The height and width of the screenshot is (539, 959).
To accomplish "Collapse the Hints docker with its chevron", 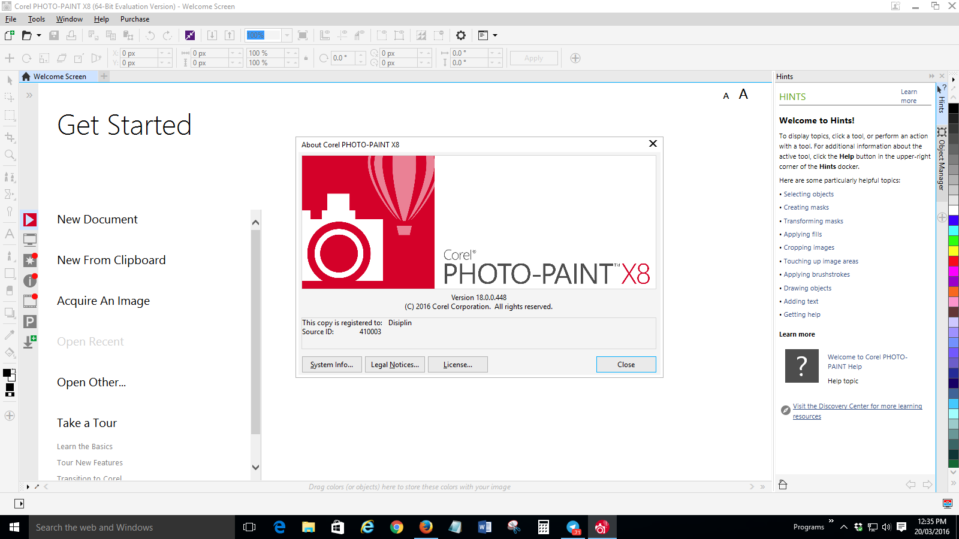I will point(931,76).
